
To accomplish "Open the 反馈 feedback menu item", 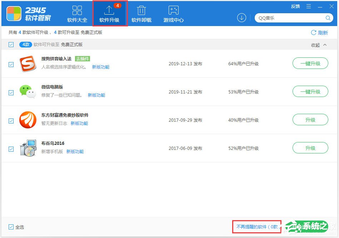I will pos(295,6).
